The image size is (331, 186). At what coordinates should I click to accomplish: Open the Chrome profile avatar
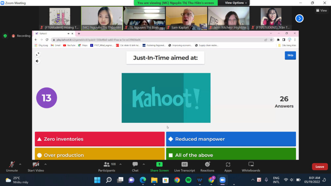point(289,40)
